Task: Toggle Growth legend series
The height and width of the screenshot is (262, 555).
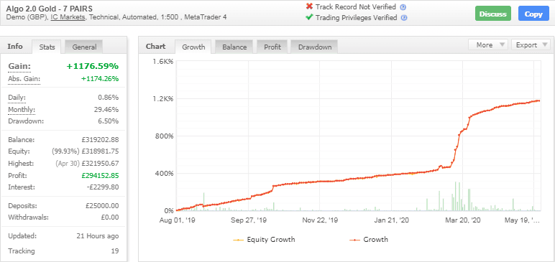Action: pyautogui.click(x=369, y=240)
